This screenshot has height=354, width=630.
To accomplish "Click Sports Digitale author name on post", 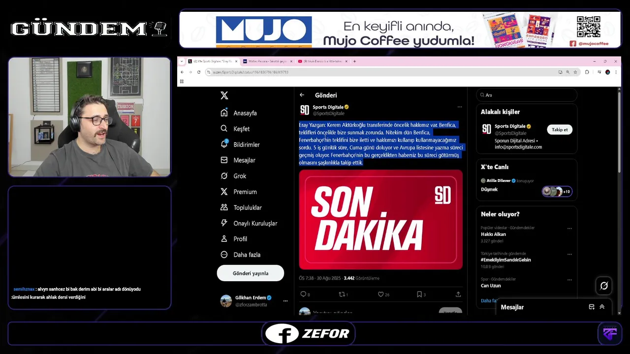I will click(x=328, y=107).
